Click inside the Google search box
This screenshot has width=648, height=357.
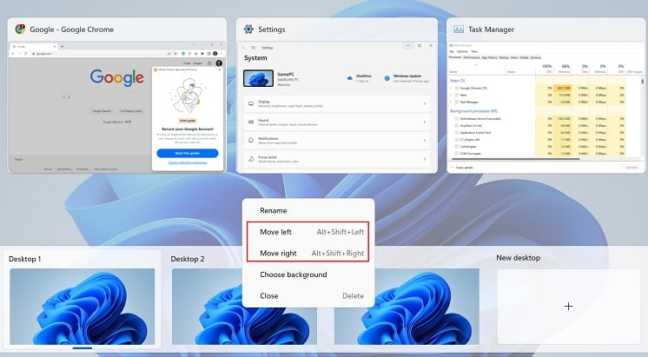tap(107, 97)
